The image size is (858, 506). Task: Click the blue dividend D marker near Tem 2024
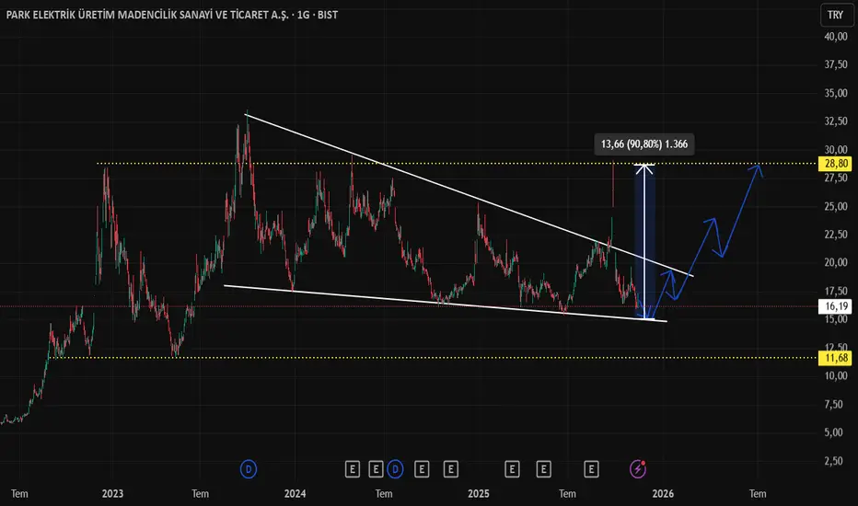click(x=395, y=469)
